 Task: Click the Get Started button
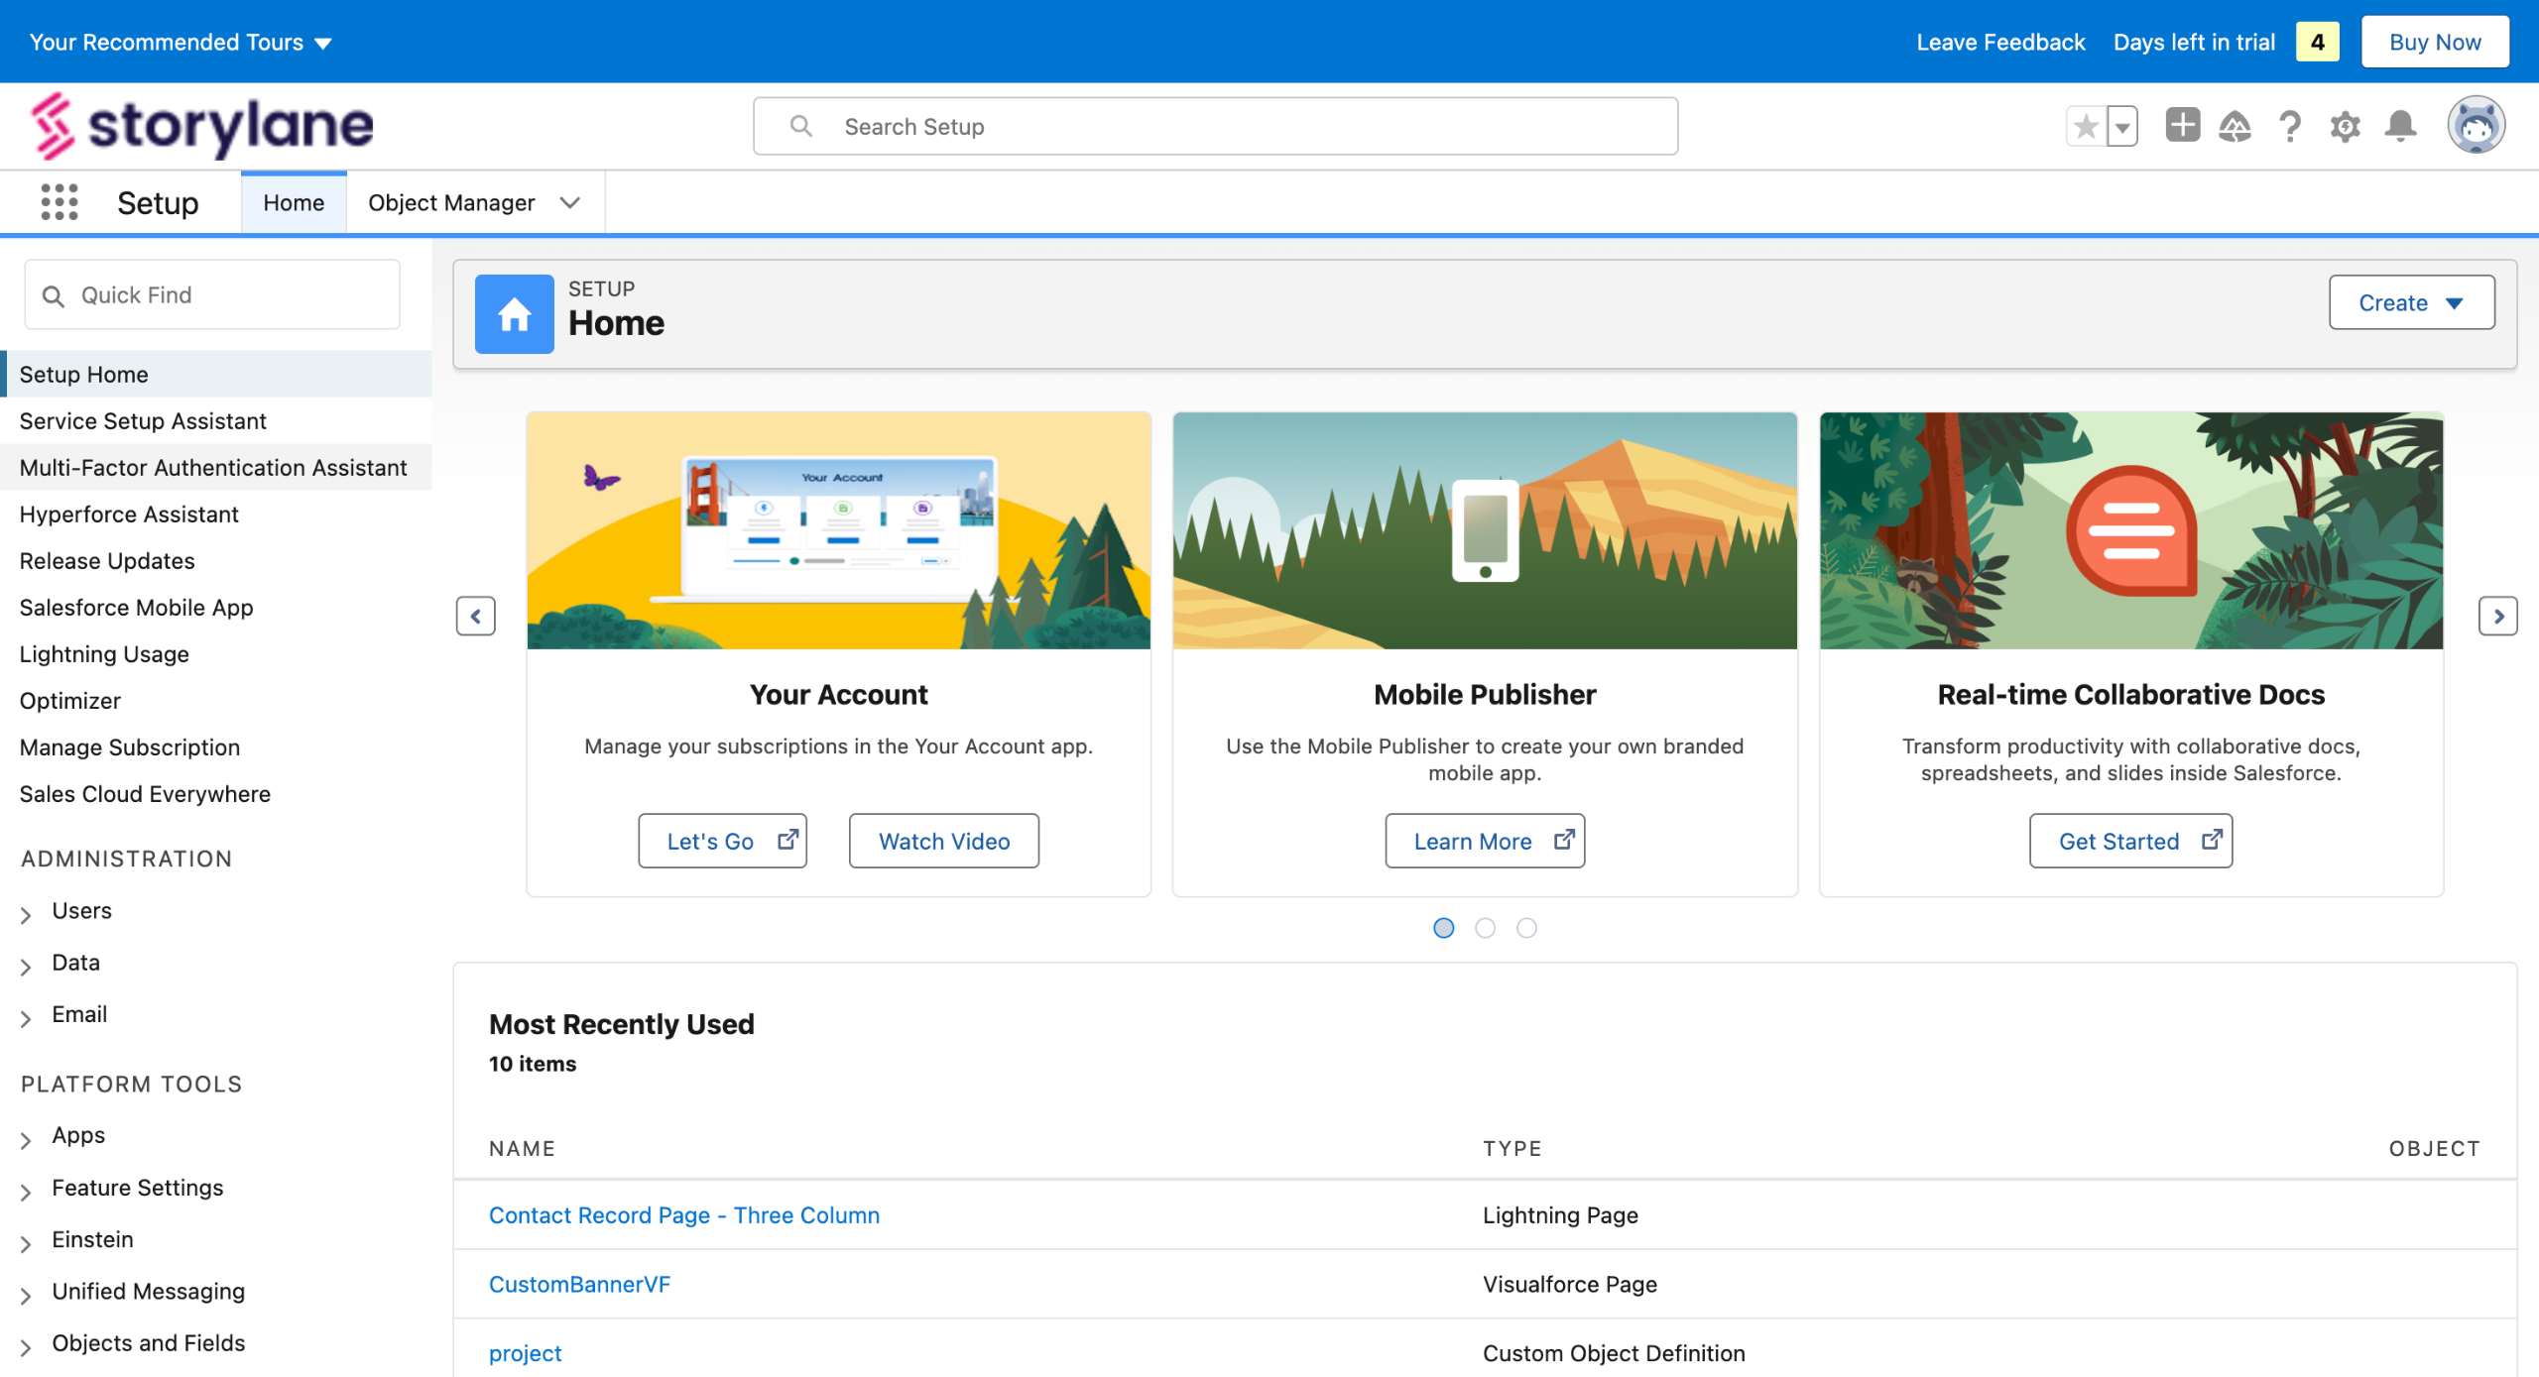[2130, 841]
